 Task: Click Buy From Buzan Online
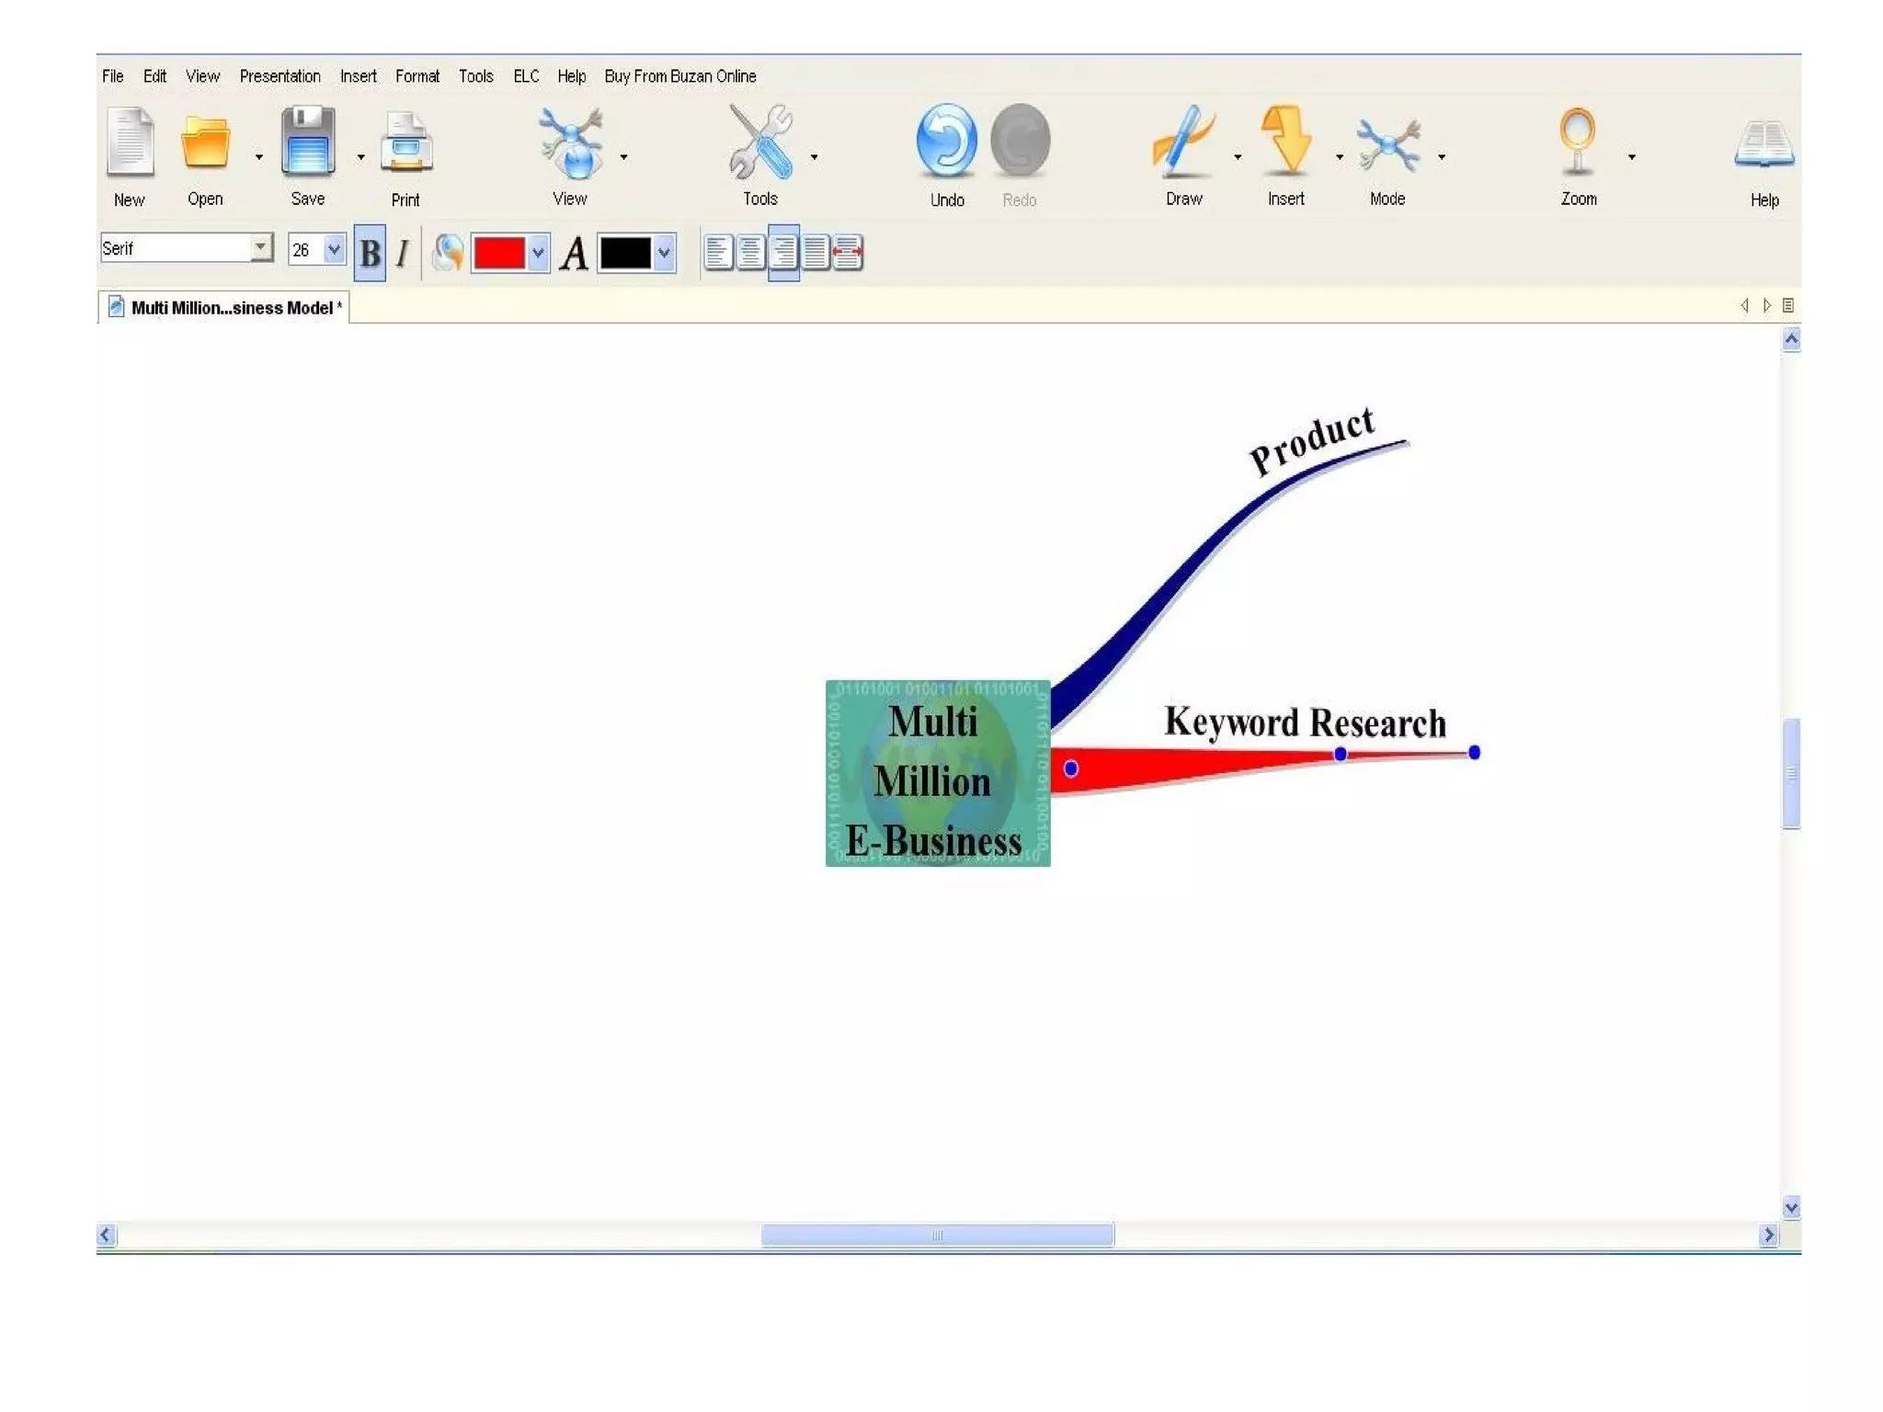point(679,76)
